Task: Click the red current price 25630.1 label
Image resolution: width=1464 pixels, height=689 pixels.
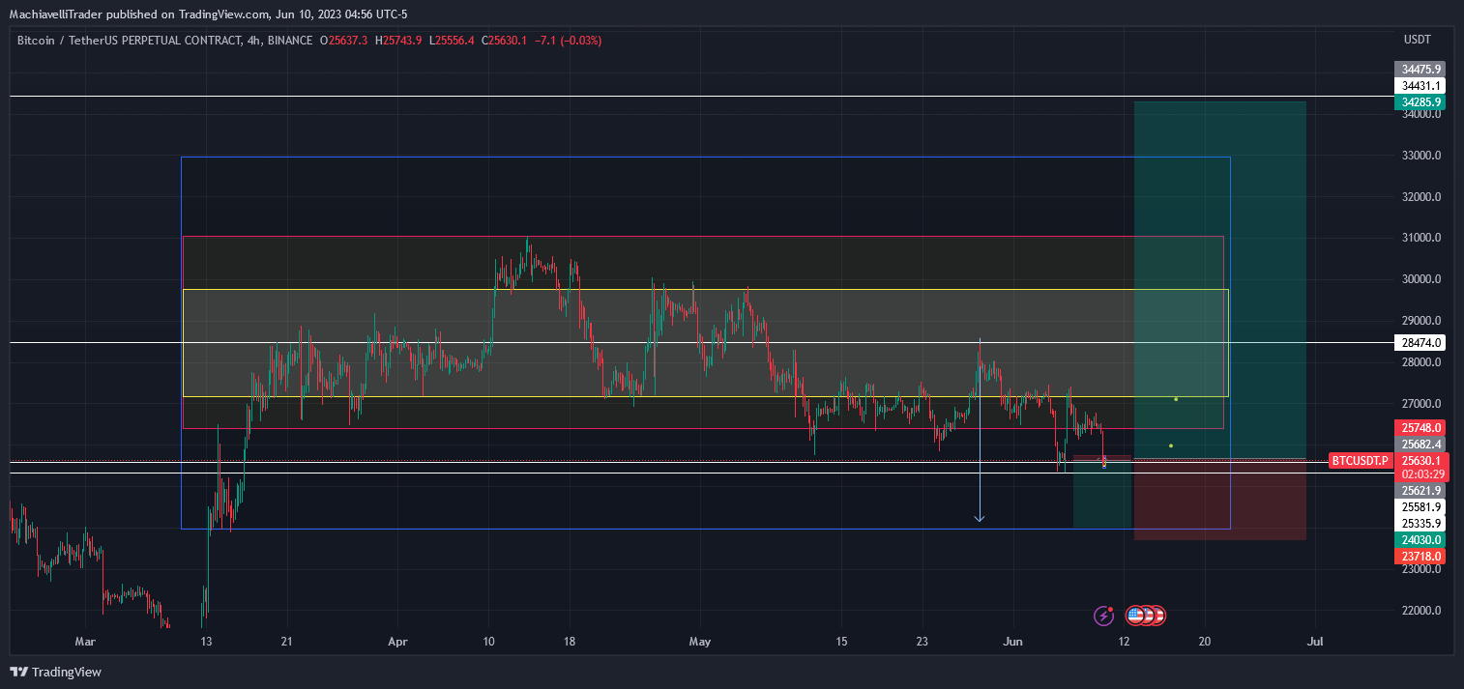Action: 1420,460
